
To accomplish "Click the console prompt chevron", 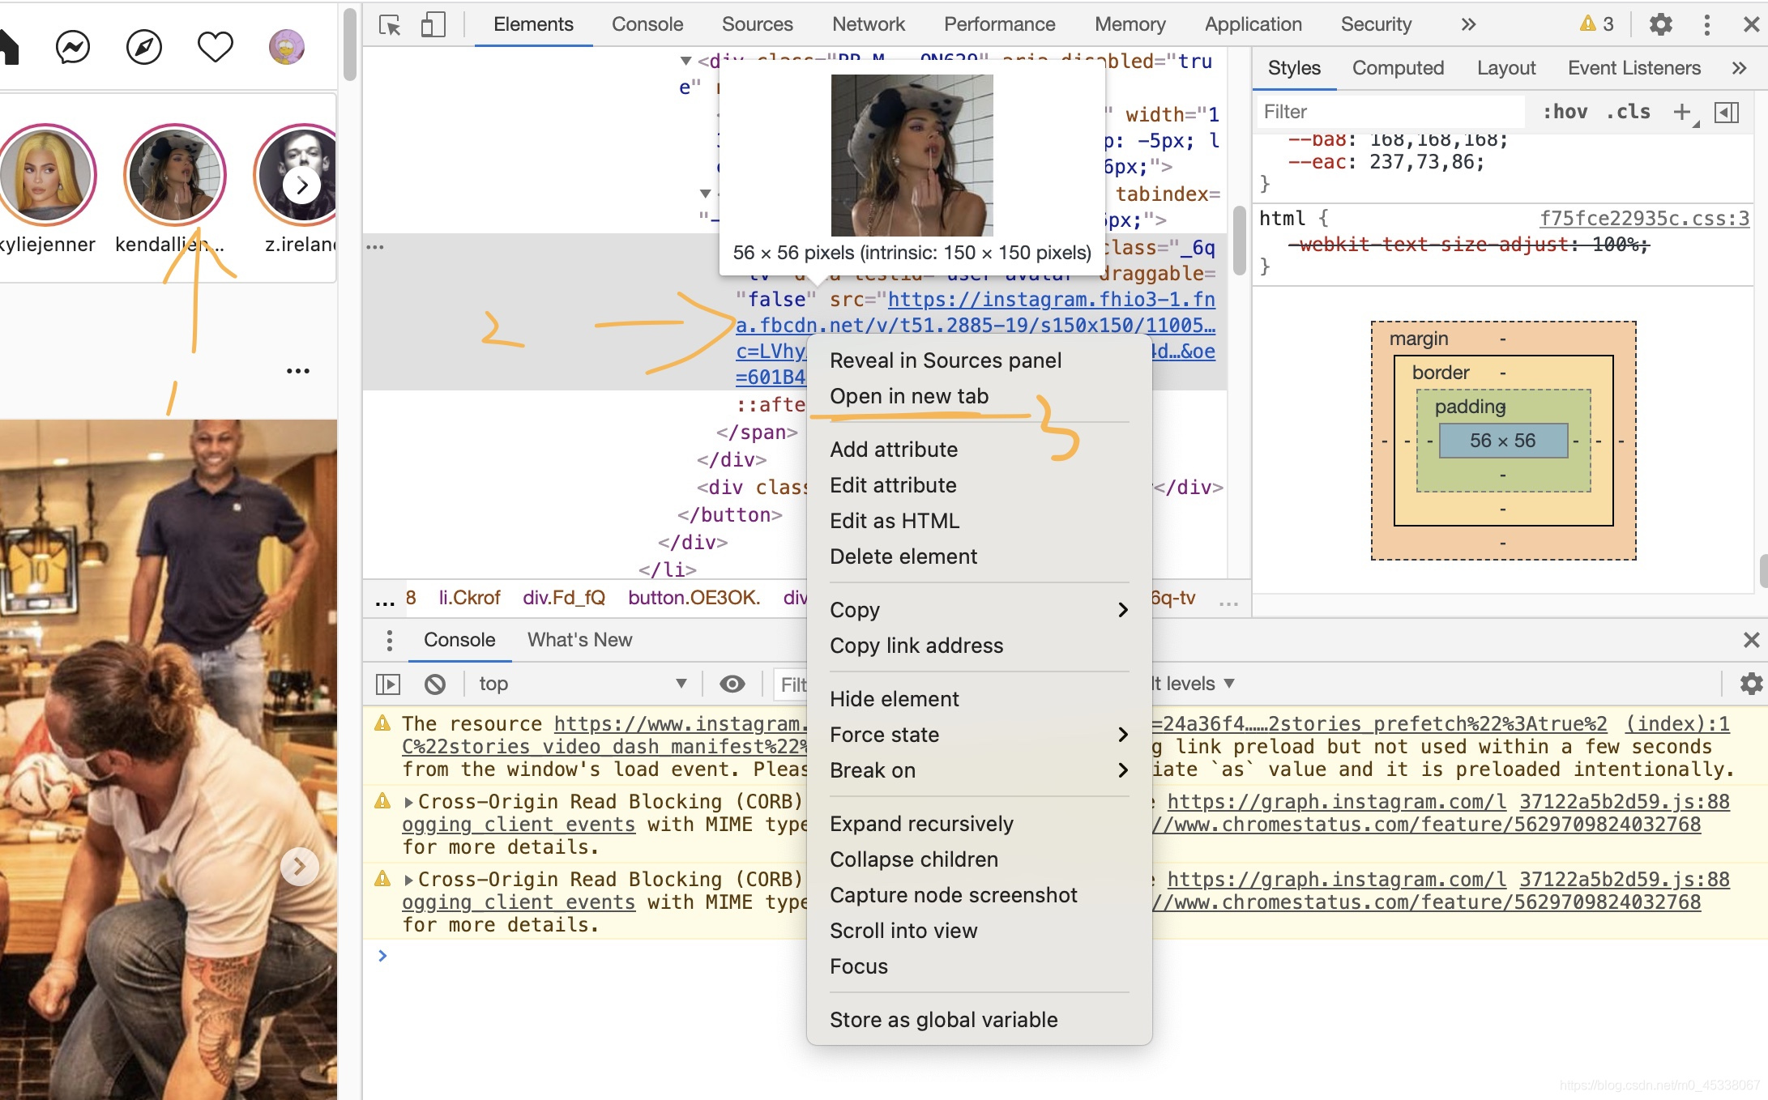I will tap(382, 956).
